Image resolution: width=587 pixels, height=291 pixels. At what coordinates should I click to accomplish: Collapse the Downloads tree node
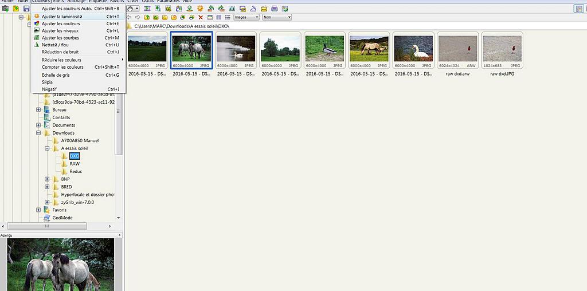(38, 133)
